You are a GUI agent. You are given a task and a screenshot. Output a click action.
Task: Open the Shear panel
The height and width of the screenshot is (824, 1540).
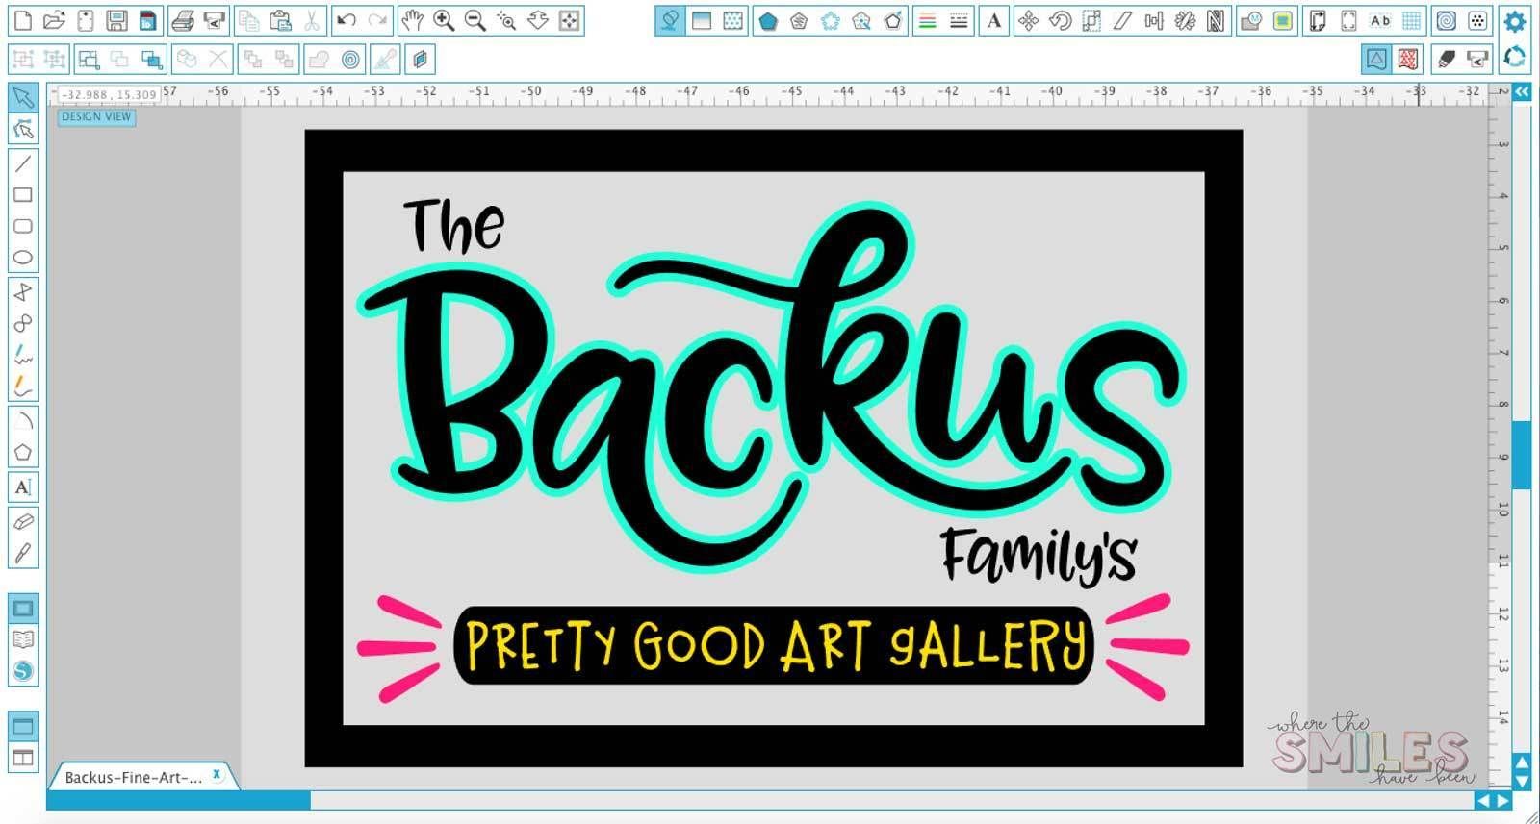1122,20
